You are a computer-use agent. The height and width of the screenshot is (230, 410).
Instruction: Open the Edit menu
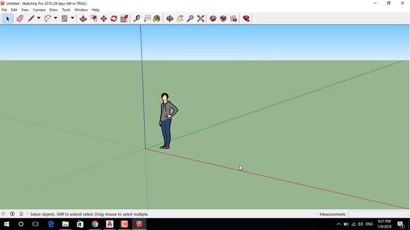coord(14,10)
